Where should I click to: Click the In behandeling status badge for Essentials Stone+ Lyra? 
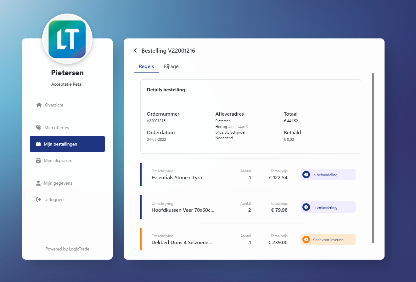click(x=328, y=174)
